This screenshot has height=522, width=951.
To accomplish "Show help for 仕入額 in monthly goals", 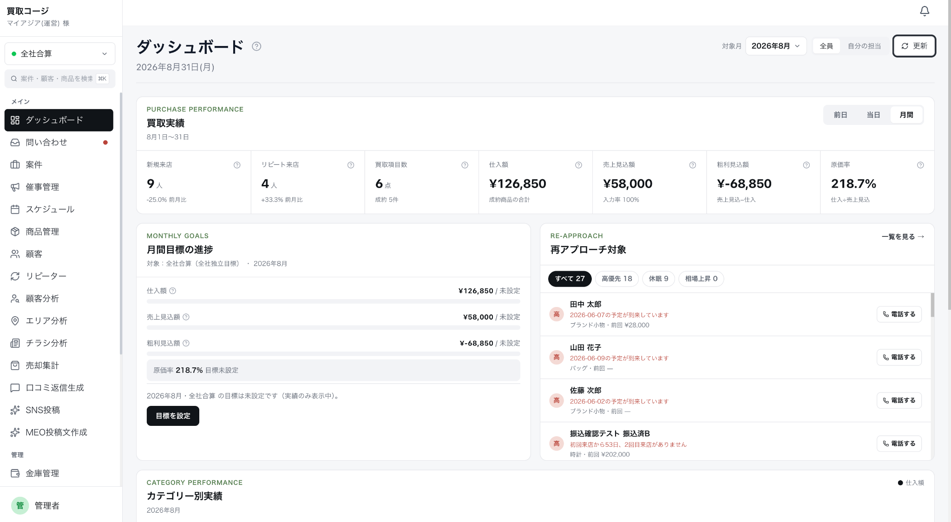I will coord(173,291).
